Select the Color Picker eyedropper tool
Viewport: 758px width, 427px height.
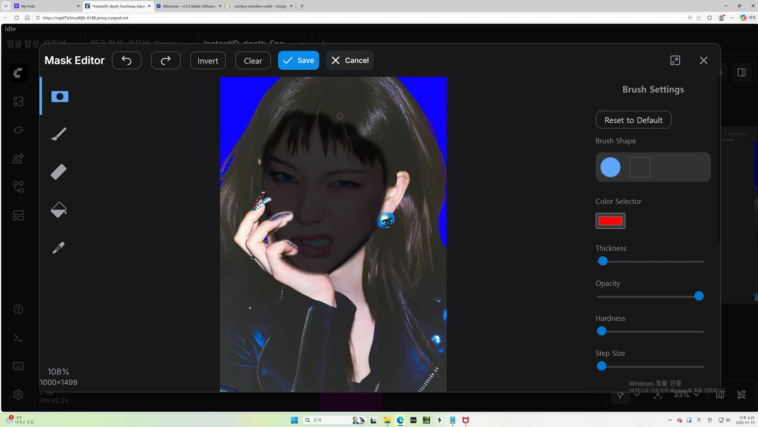click(59, 248)
